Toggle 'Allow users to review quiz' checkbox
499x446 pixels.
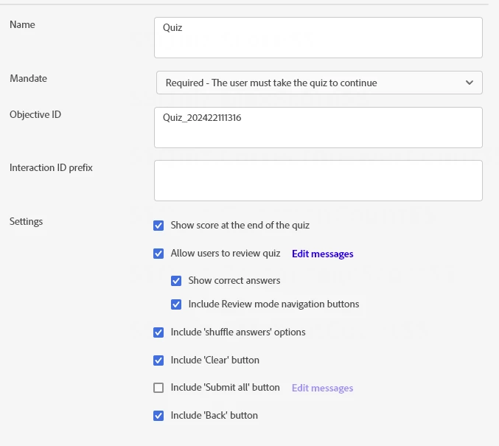[158, 254]
